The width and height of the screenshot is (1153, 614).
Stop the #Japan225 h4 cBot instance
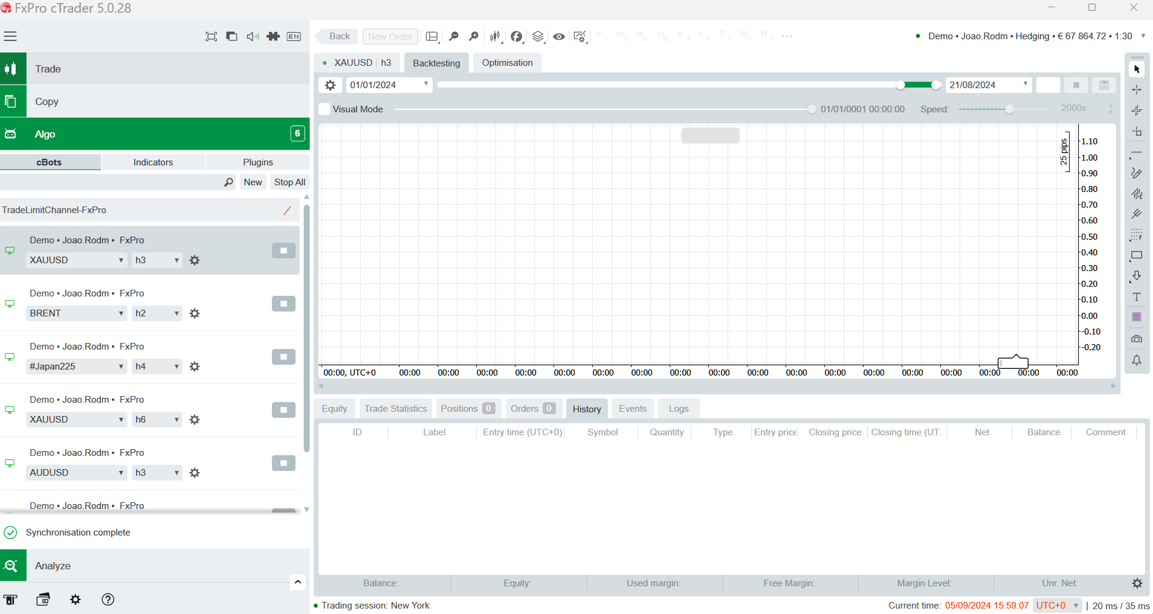pyautogui.click(x=283, y=357)
